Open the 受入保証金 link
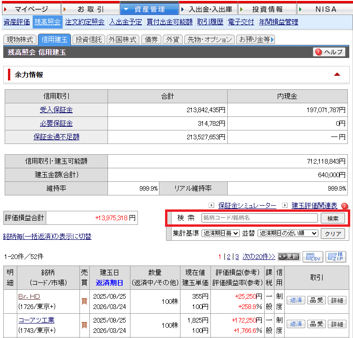This screenshot has width=353, height=338. [x=56, y=110]
